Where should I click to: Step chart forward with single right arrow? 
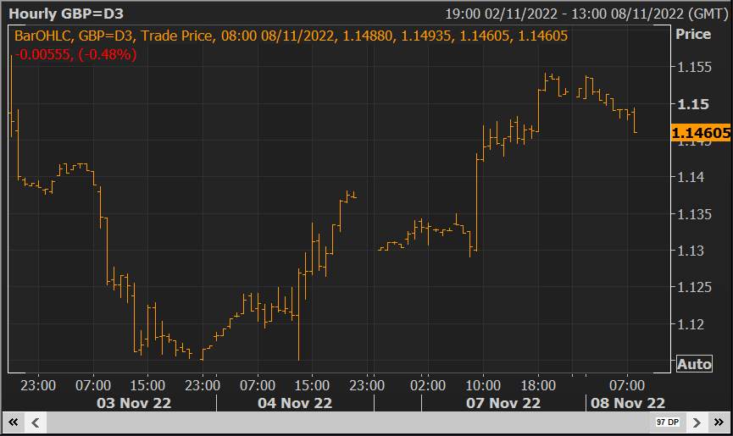pyautogui.click(x=697, y=422)
